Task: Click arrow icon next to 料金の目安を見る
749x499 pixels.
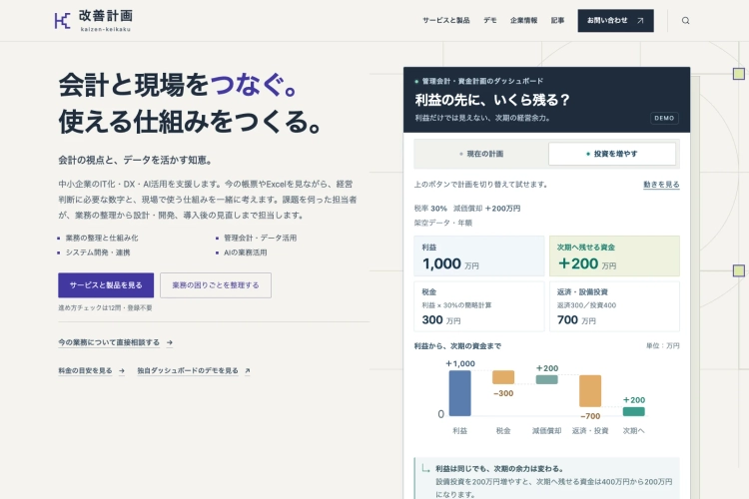Action: [122, 370]
